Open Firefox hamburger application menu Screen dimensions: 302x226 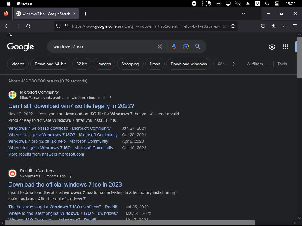(x=295, y=26)
